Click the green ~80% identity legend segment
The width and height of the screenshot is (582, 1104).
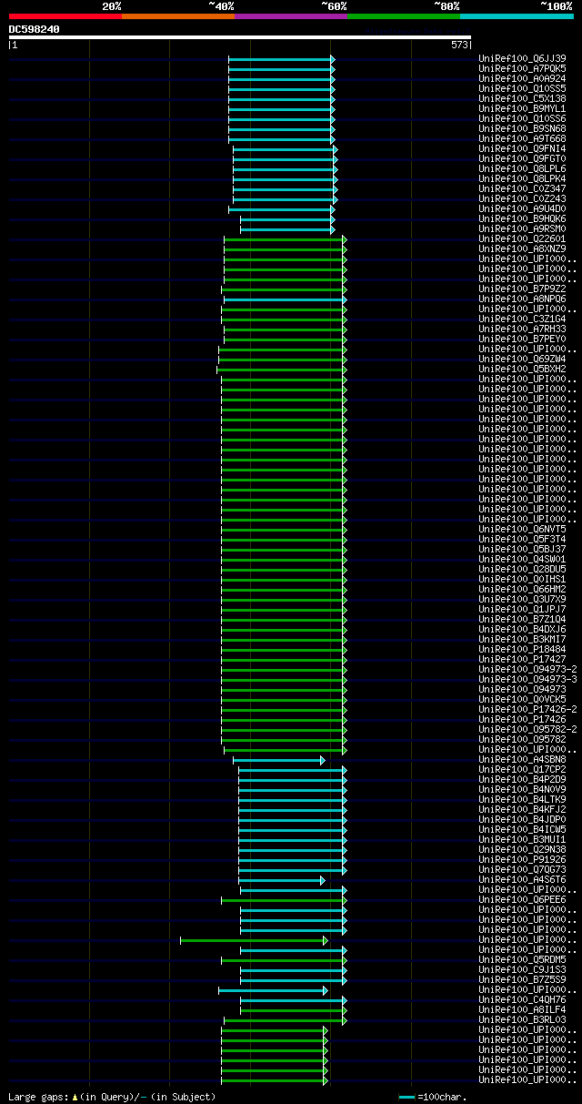404,16
